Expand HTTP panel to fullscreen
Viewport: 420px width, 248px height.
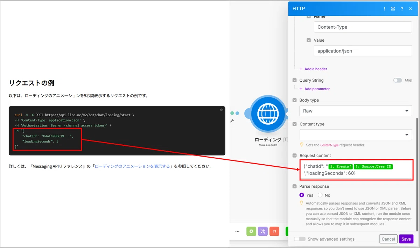(x=393, y=9)
